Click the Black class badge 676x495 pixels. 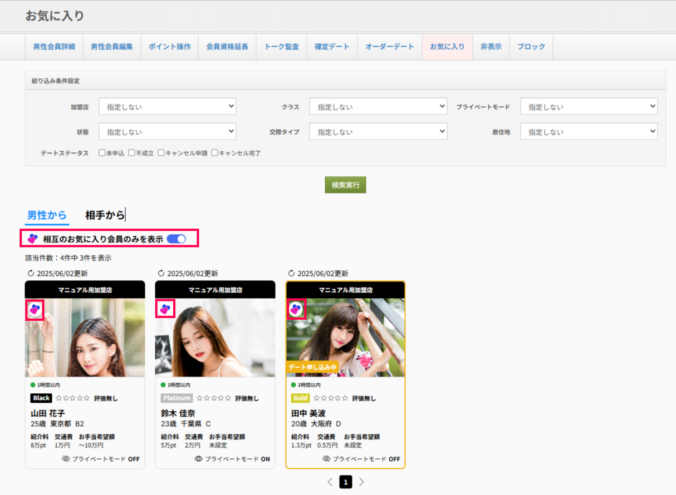[42, 398]
